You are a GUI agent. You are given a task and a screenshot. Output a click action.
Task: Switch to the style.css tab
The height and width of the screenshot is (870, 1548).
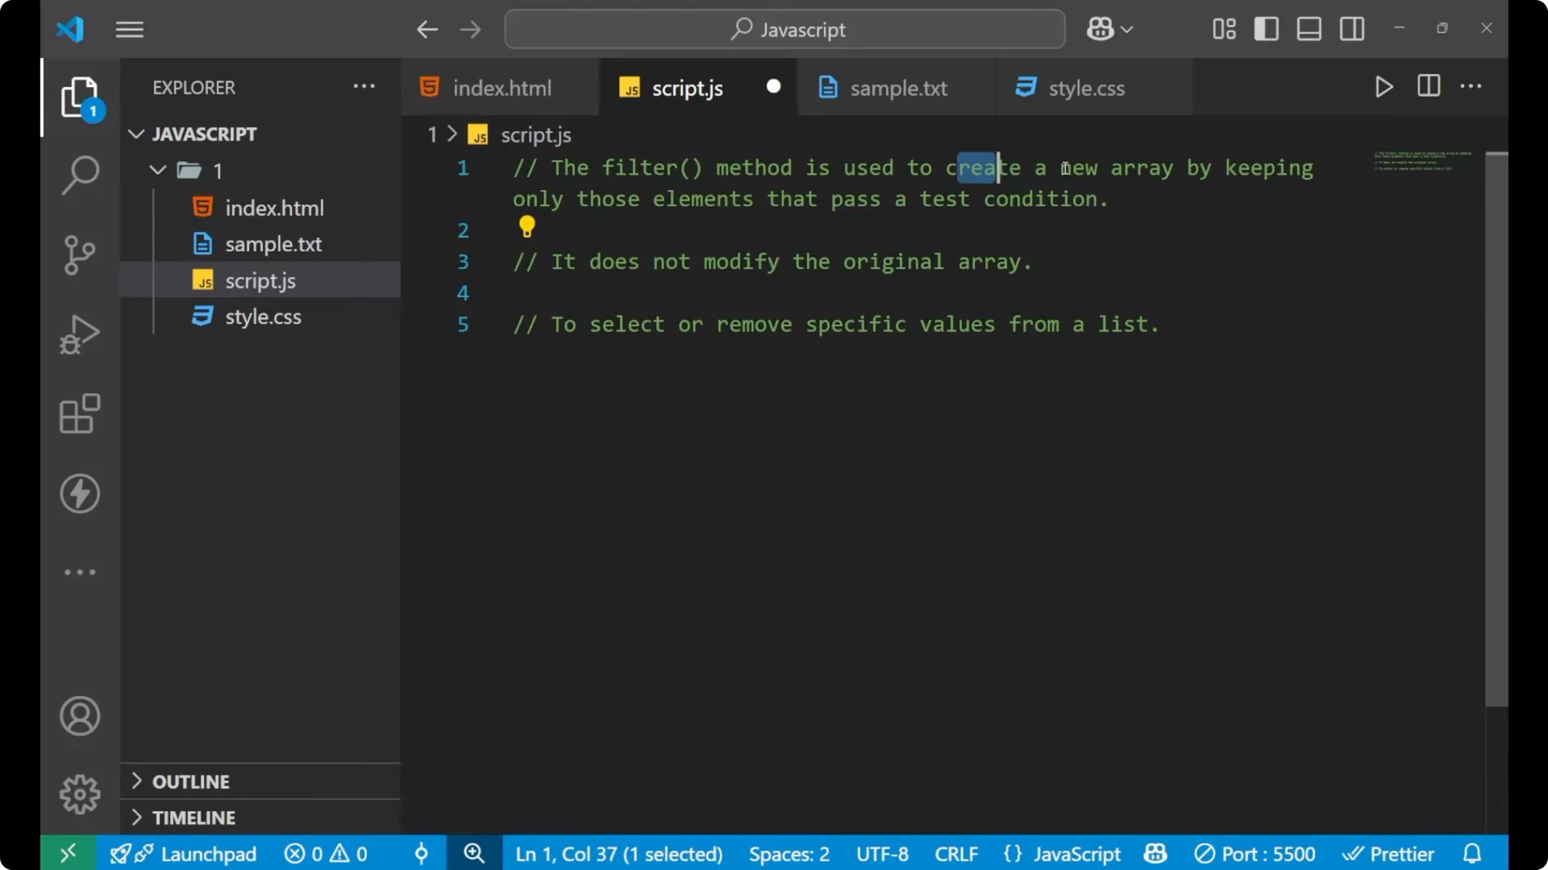(x=1084, y=89)
